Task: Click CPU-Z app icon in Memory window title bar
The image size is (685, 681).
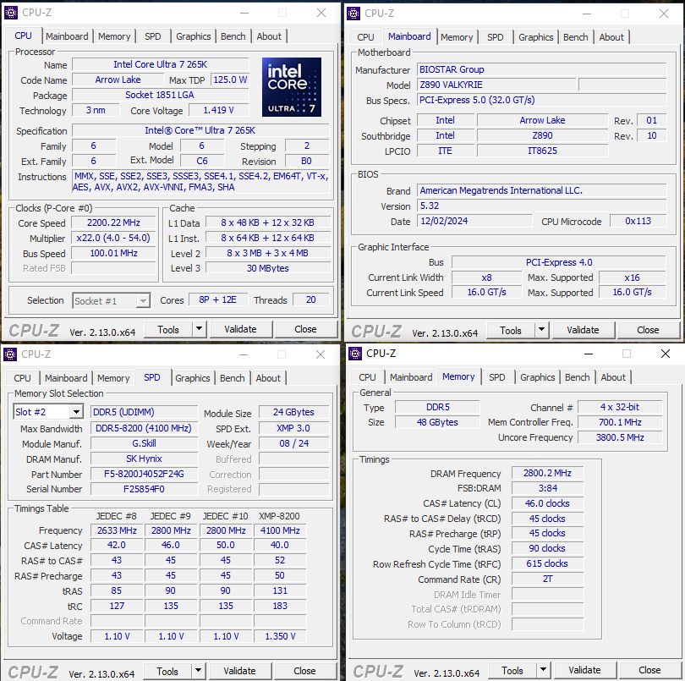Action: [x=355, y=354]
